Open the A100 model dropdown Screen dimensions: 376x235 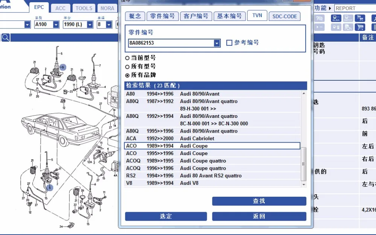[x=56, y=24]
